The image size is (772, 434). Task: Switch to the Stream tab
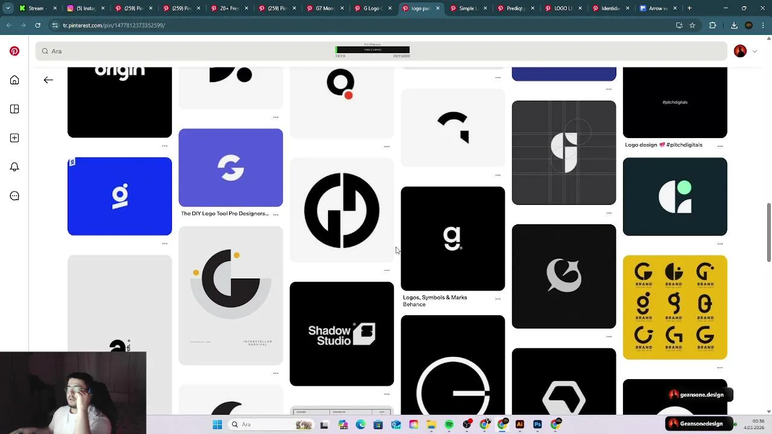tap(38, 8)
